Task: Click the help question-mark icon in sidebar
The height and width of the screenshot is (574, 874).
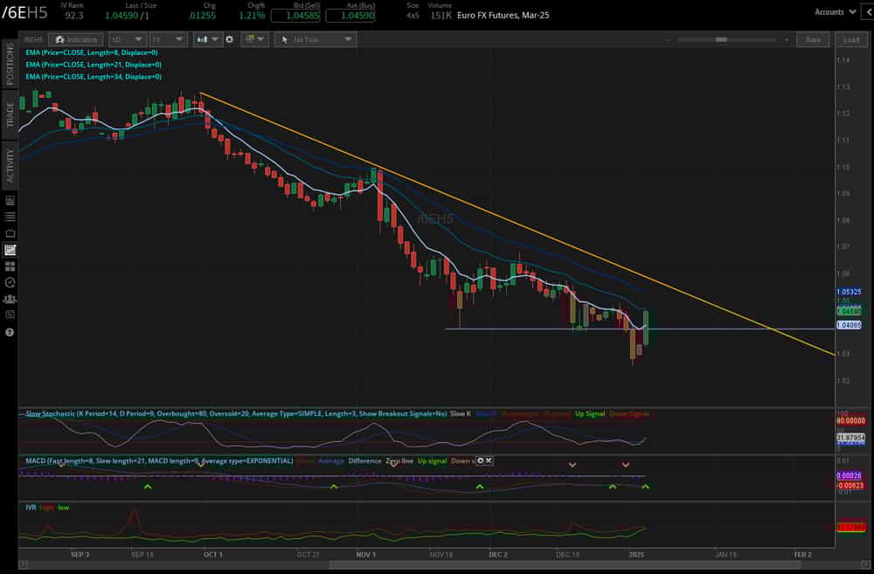Action: (x=11, y=330)
